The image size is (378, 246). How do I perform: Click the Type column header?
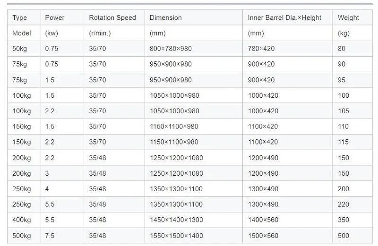pos(20,18)
